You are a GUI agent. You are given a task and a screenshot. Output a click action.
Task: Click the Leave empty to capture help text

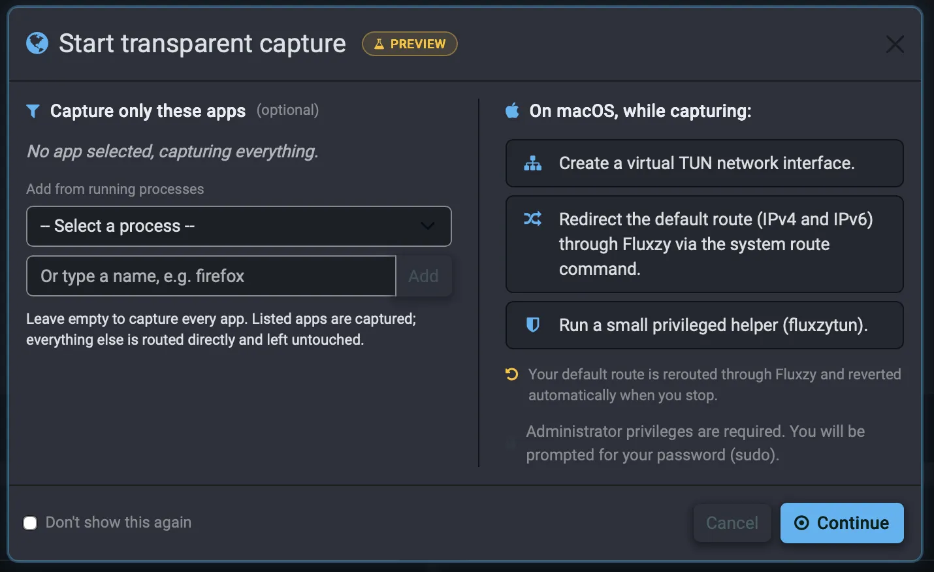click(221, 329)
